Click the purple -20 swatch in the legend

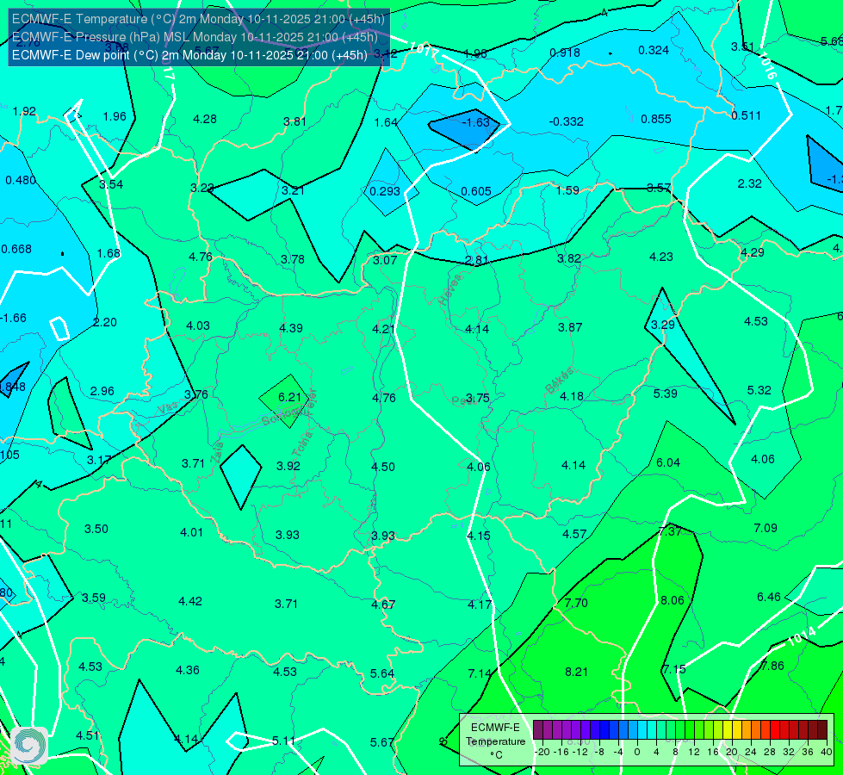(538, 730)
